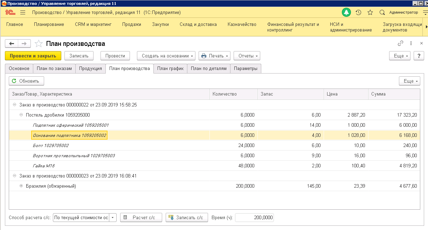The image size is (428, 230).
Task: Open the three-dots form menu
Action: 411,43
